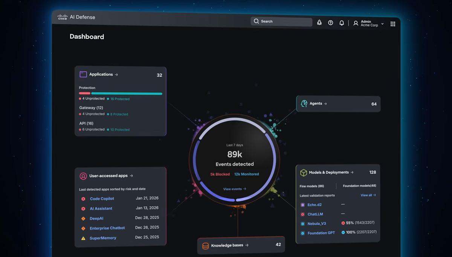Click the View events link

coord(235,189)
